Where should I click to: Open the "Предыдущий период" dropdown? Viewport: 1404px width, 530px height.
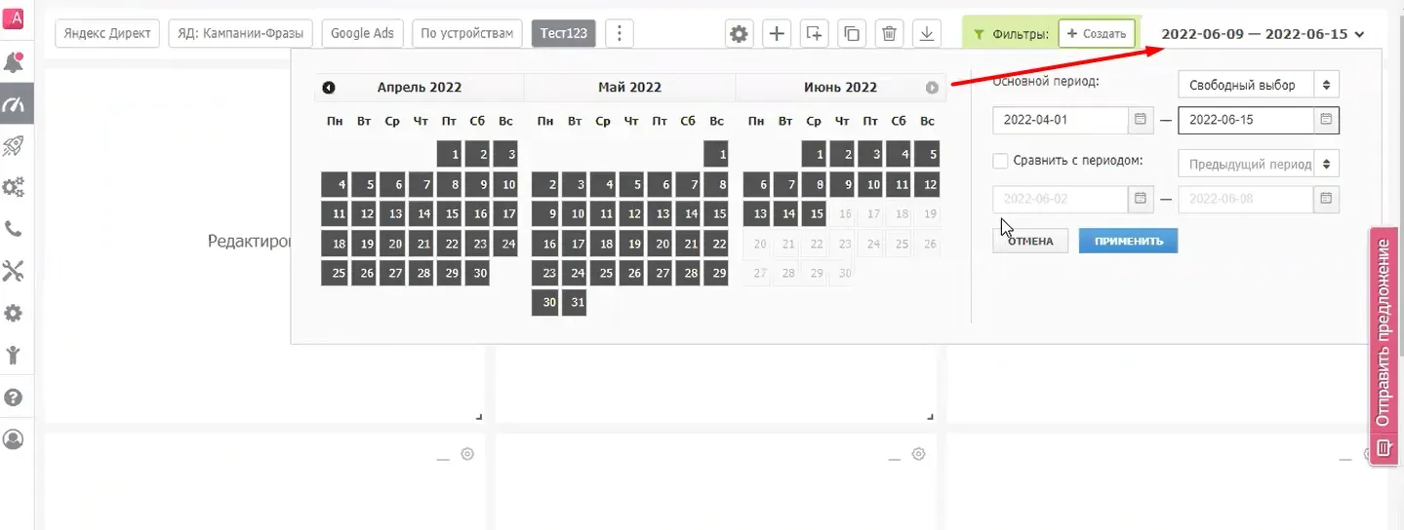click(1259, 164)
